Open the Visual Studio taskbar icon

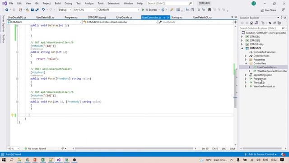coord(59,160)
